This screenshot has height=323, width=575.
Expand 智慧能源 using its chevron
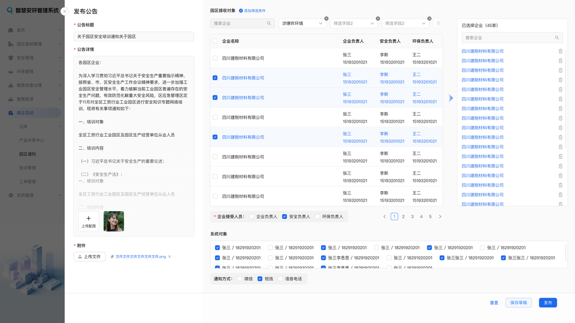[x=60, y=99]
